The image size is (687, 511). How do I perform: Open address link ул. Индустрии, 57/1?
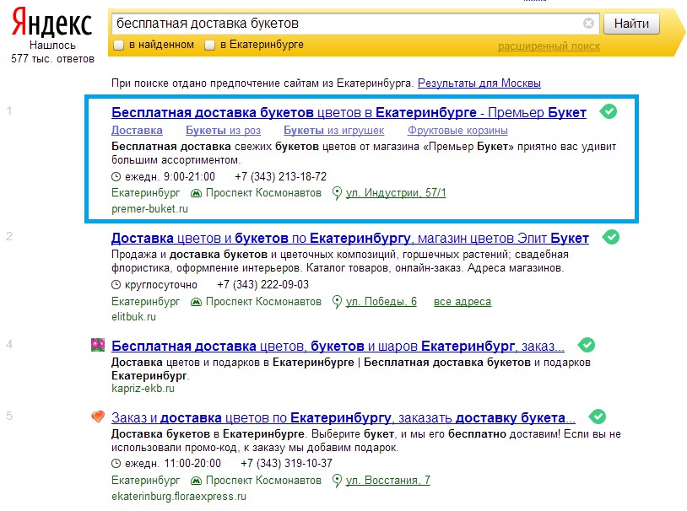[396, 192]
